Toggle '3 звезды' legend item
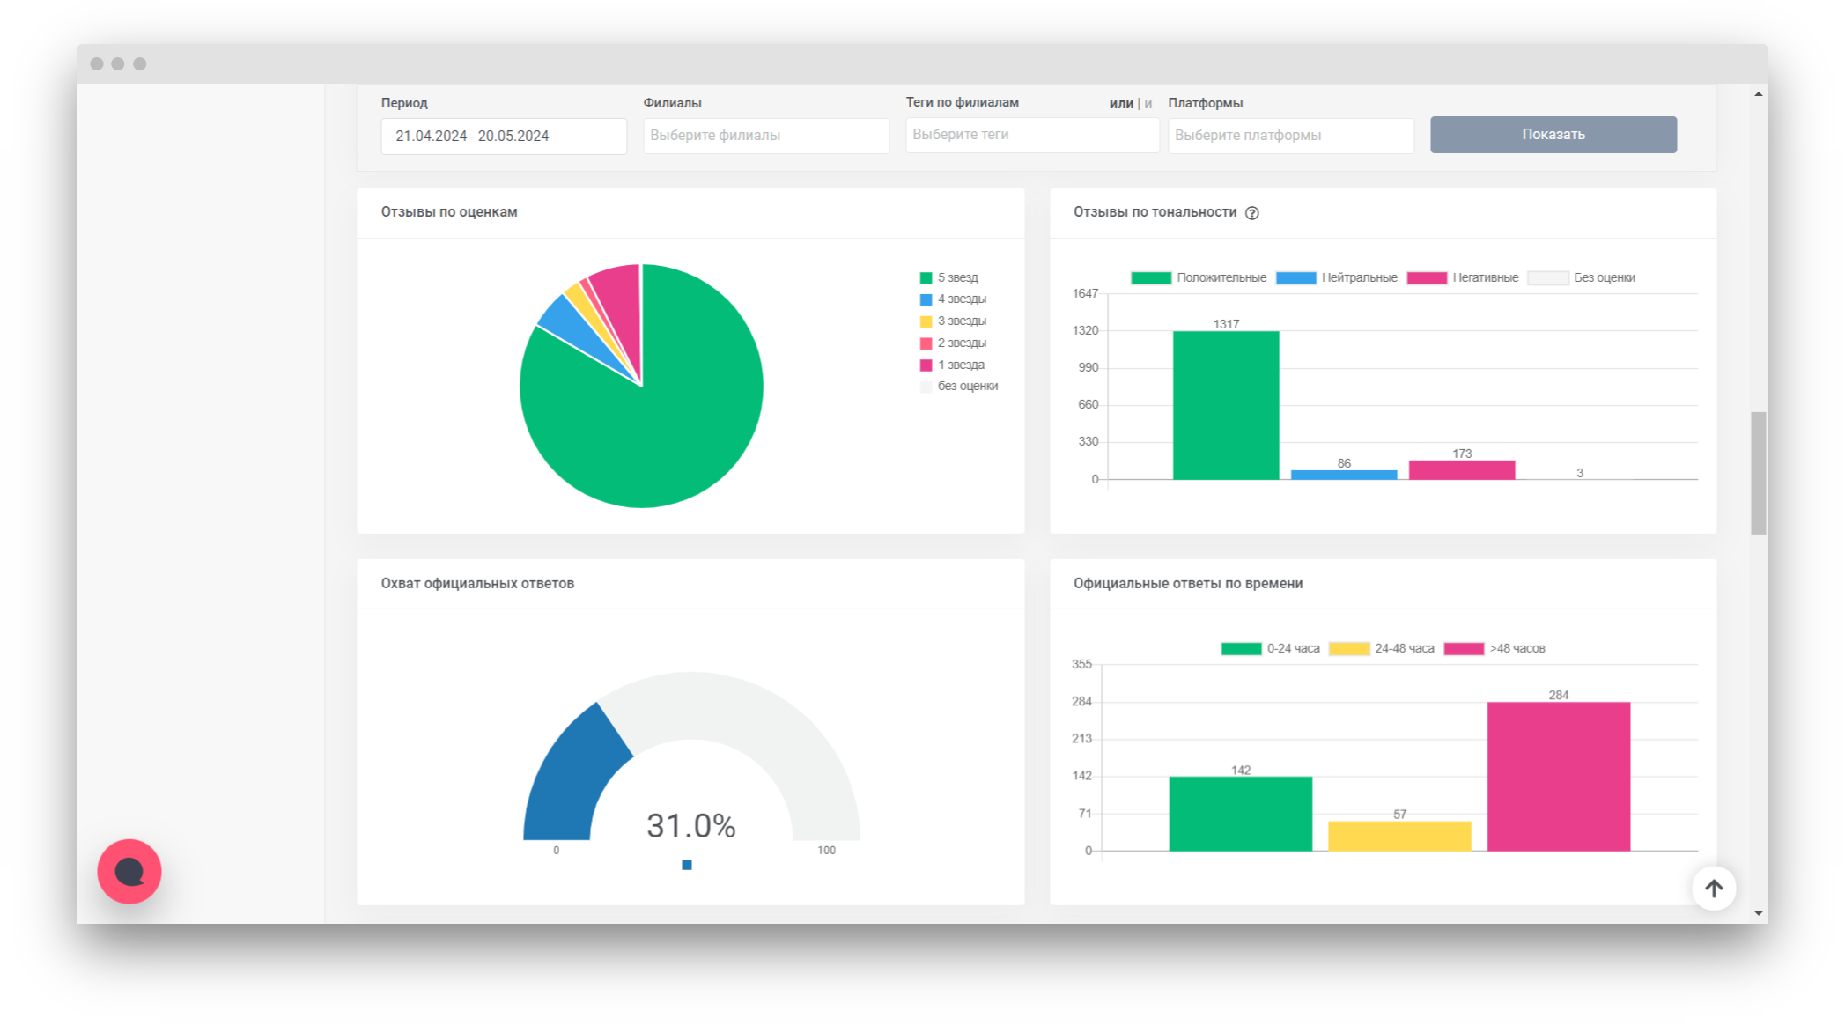The width and height of the screenshot is (1845, 1033). click(x=953, y=321)
